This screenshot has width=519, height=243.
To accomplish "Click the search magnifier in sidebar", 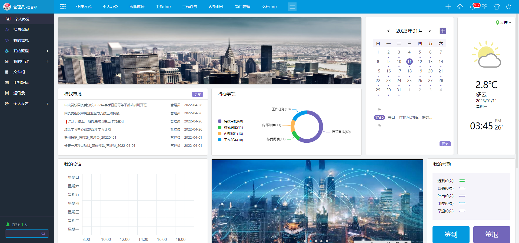I will tap(43, 234).
